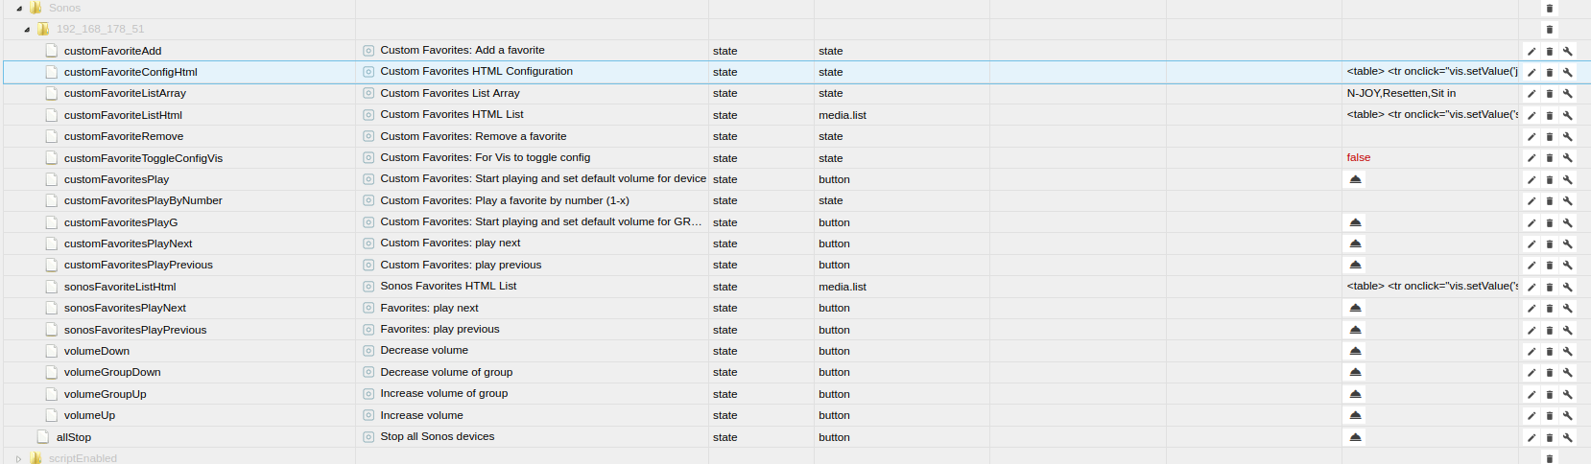This screenshot has height=464, width=1591.
Task: Click 'Stop all Sonos devices' name
Action: pos(438,436)
